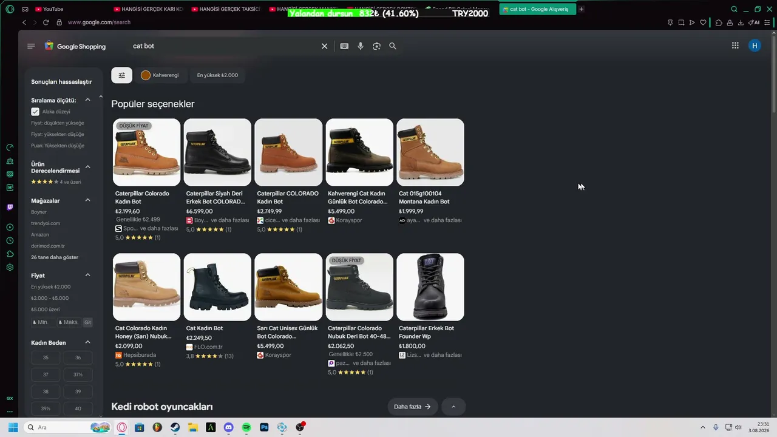Open Steam from the taskbar

pyautogui.click(x=175, y=427)
